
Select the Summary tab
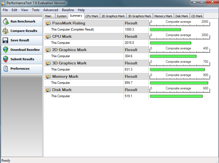pyautogui.click(x=76, y=16)
